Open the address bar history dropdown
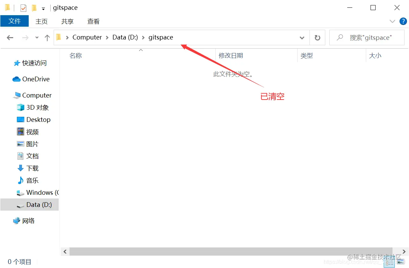Image resolution: width=409 pixels, height=268 pixels. [302, 38]
